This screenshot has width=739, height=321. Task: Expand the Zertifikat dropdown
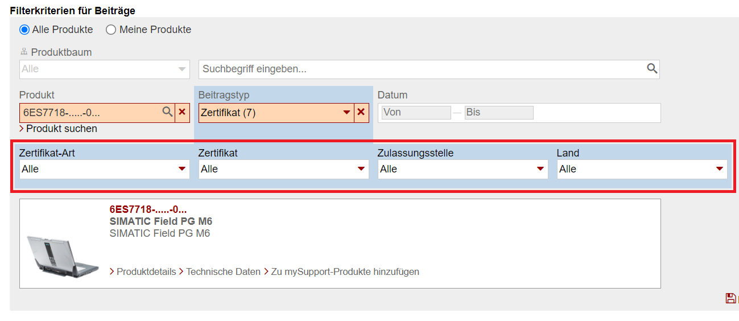pyautogui.click(x=284, y=169)
